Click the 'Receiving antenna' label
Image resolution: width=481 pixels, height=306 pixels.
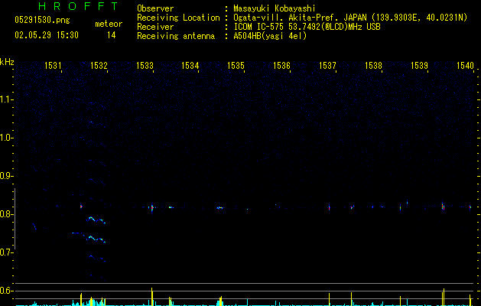coord(176,36)
